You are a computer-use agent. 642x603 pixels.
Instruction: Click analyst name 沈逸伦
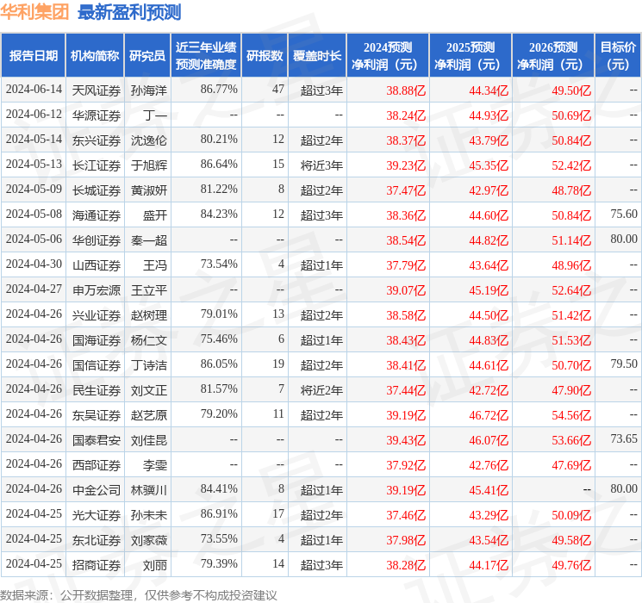point(148,140)
